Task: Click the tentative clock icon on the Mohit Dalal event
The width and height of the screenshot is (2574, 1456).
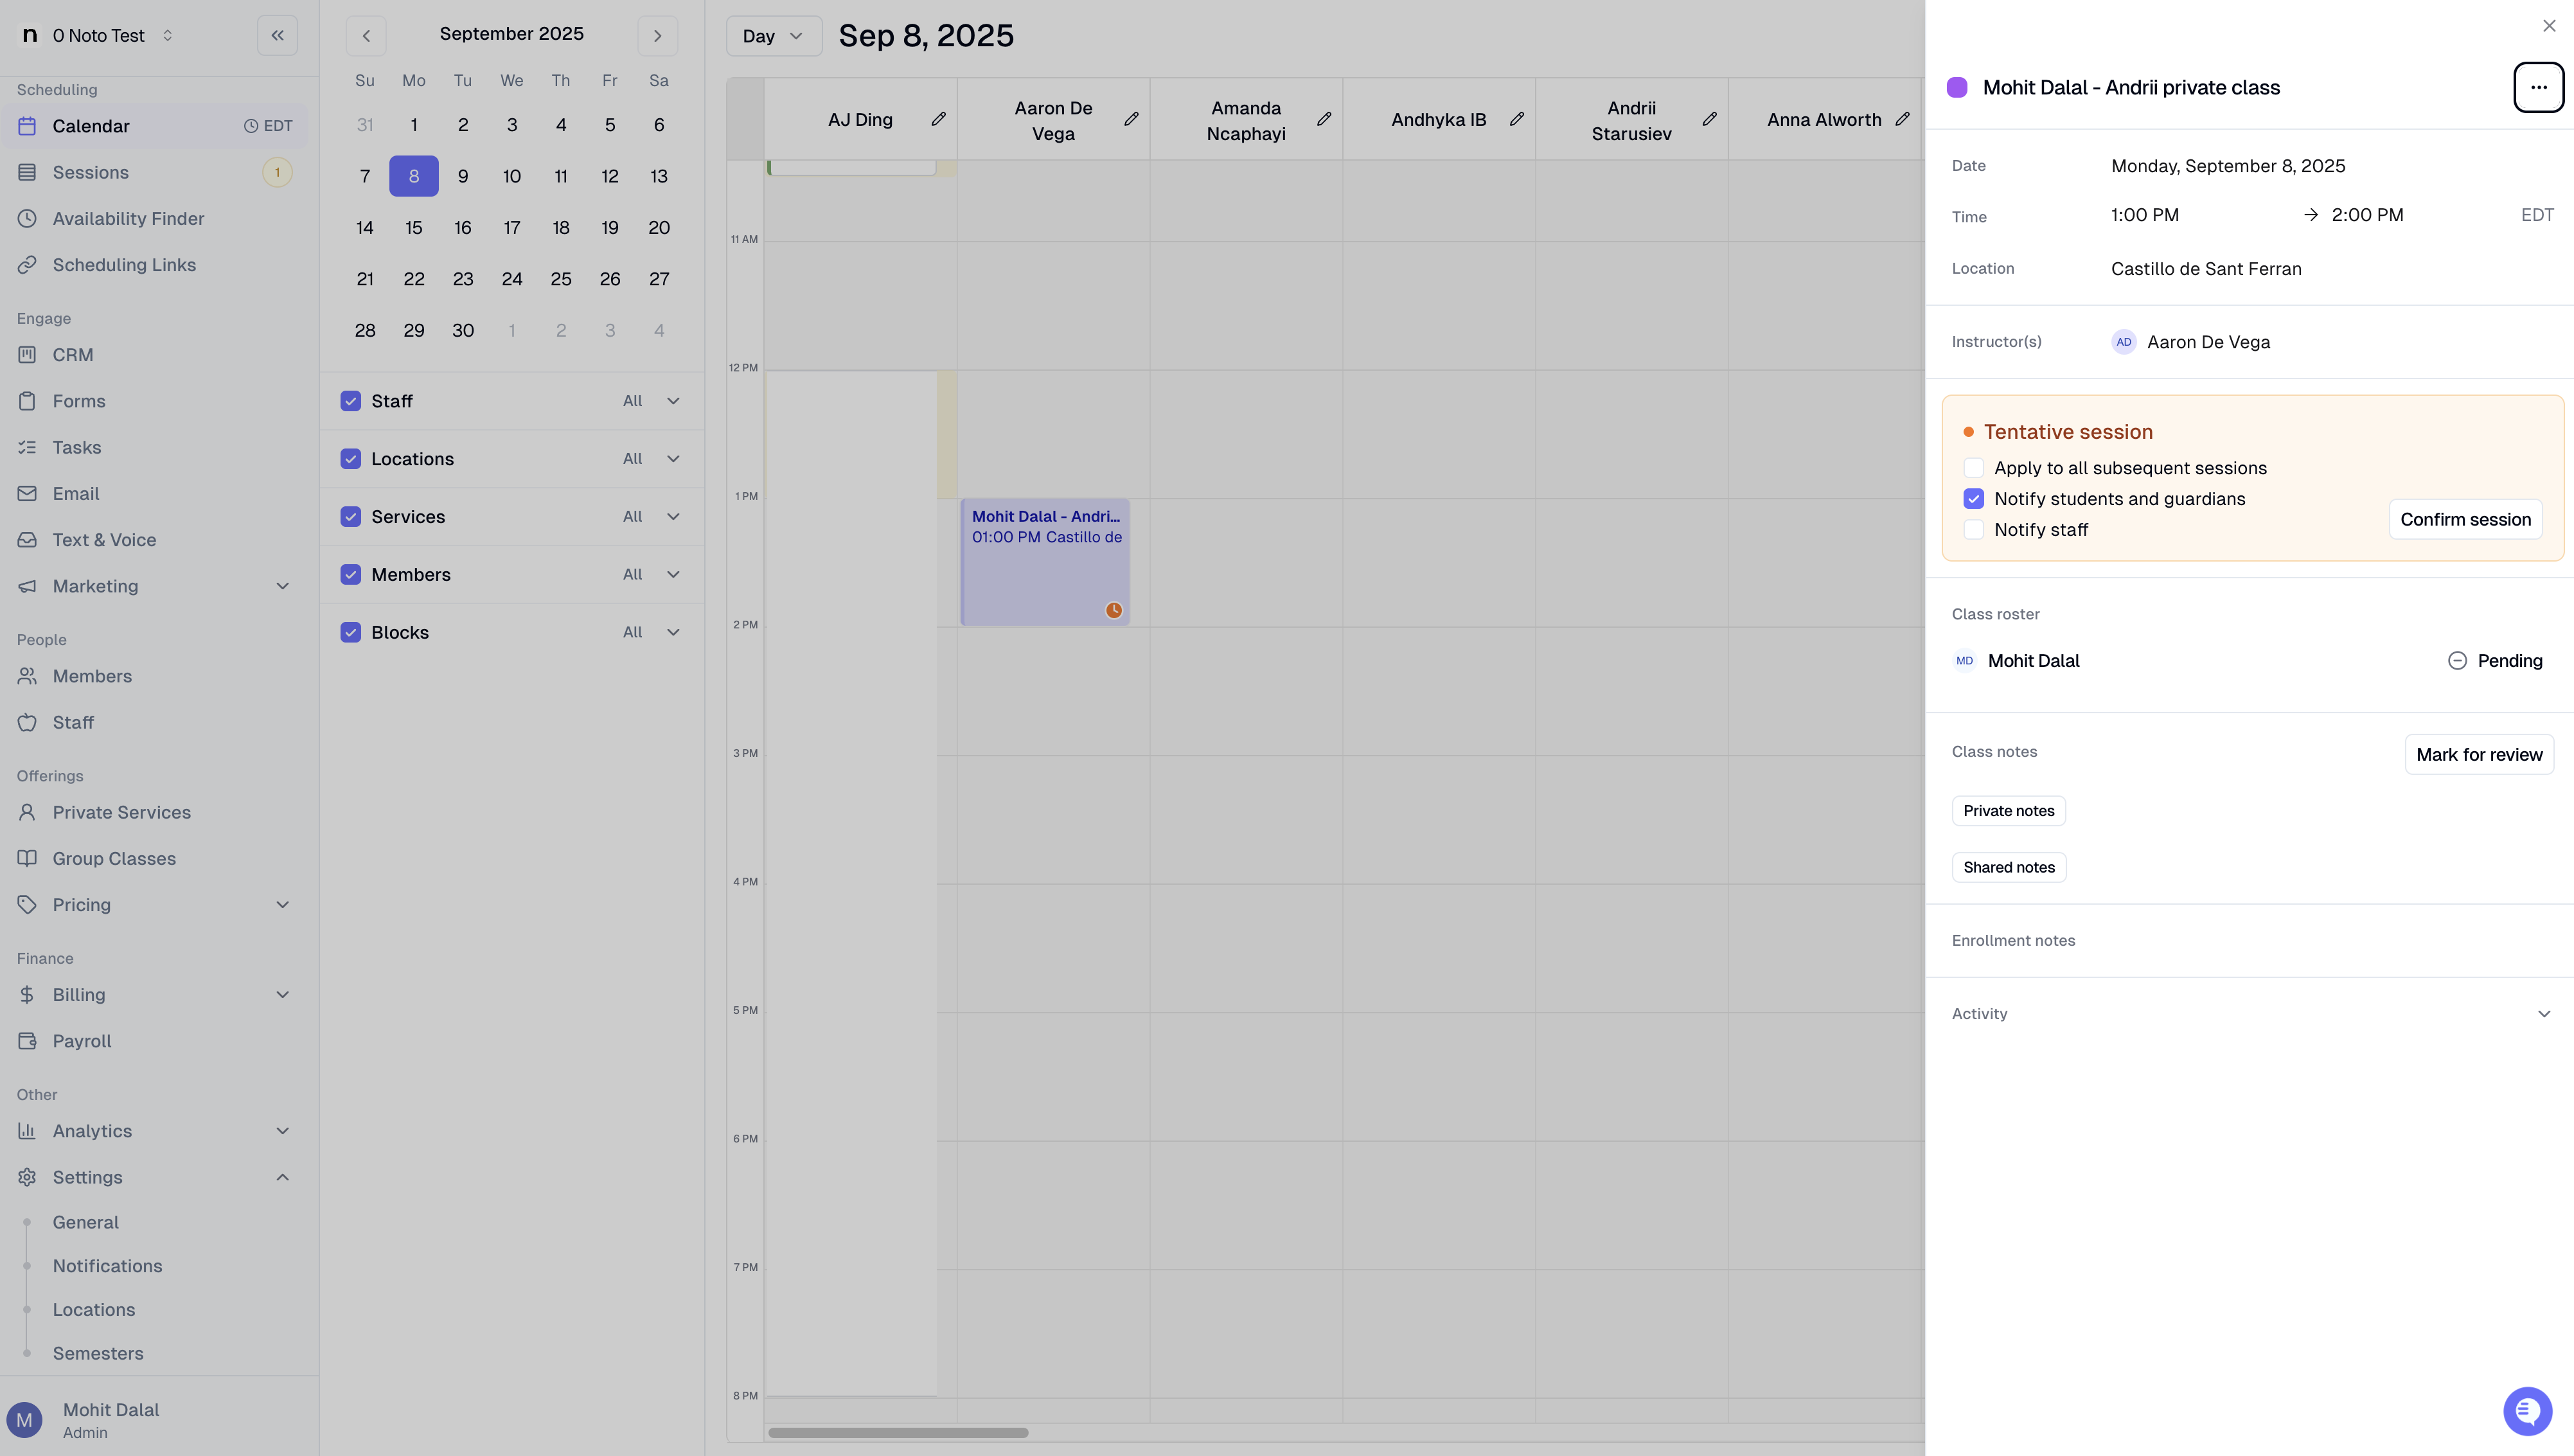Action: pos(1113,610)
